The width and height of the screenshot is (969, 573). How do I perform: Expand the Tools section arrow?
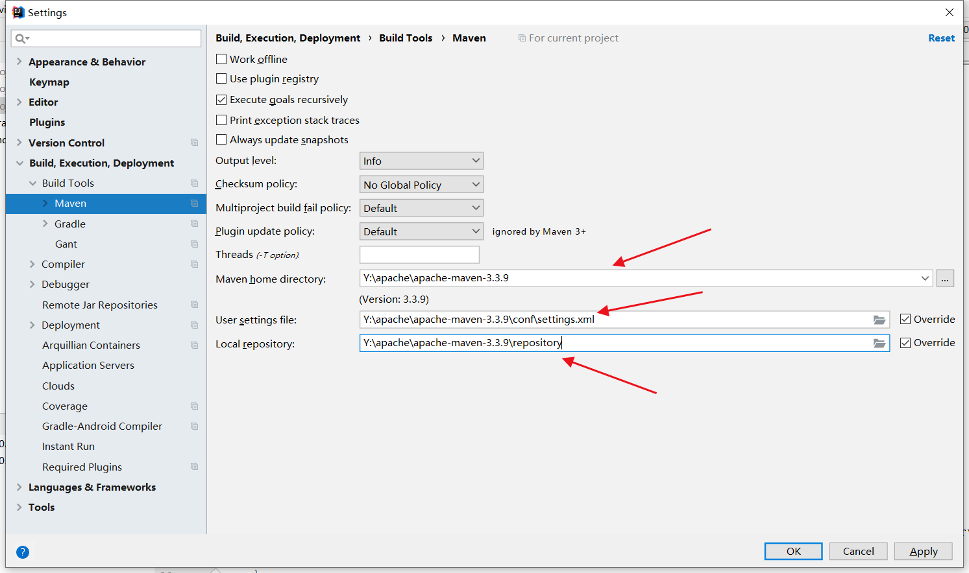pyautogui.click(x=19, y=507)
